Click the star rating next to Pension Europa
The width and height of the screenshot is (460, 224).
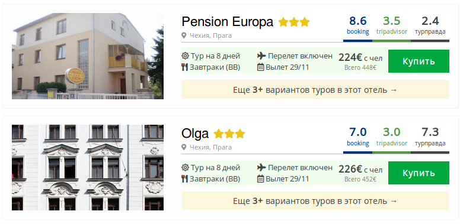click(x=293, y=22)
